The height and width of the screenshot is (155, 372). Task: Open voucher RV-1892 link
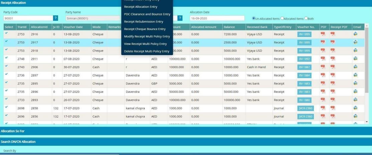(x=304, y=59)
